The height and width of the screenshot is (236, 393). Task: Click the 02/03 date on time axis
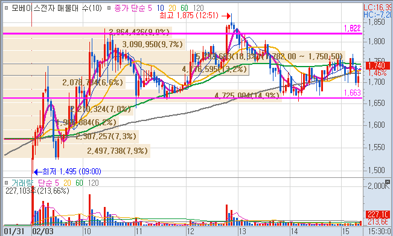click(43, 231)
